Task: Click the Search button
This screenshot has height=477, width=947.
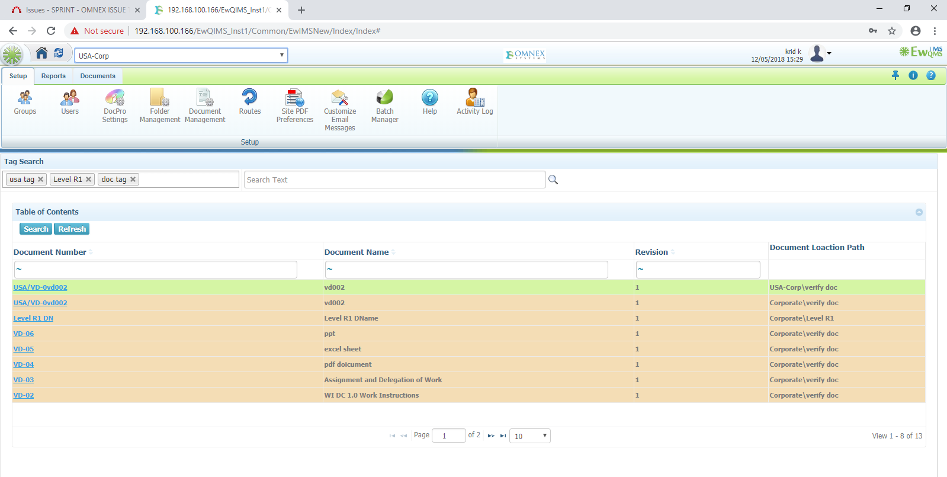Action: (36, 229)
